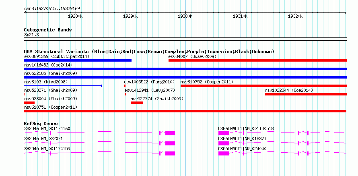Open CSGALNACT1|NM_018371 transcript label
This screenshot has width=358, height=176.
(242, 139)
